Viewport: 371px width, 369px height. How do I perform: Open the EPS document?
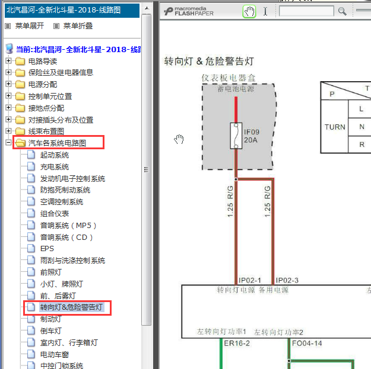click(47, 248)
